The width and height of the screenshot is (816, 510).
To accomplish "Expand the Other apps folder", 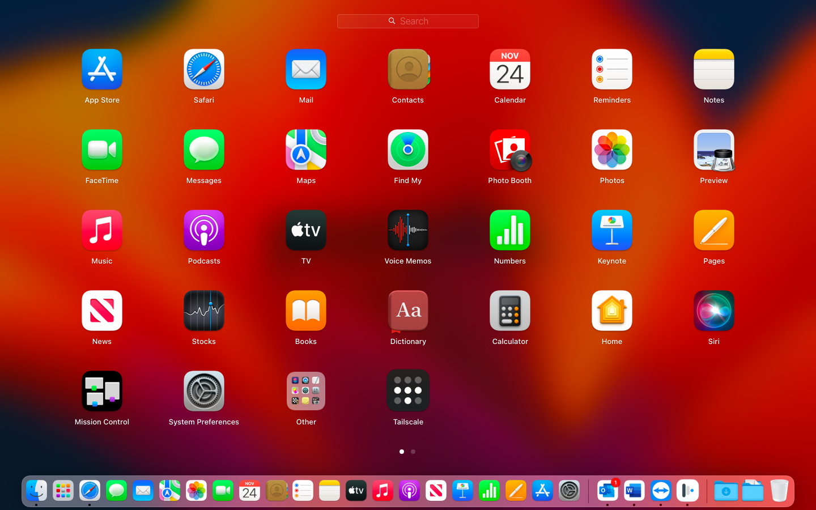I will point(305,391).
